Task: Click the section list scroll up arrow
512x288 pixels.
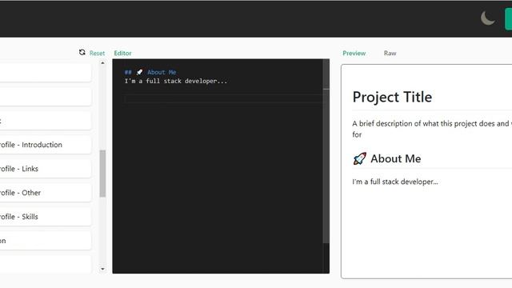Action: coord(103,63)
